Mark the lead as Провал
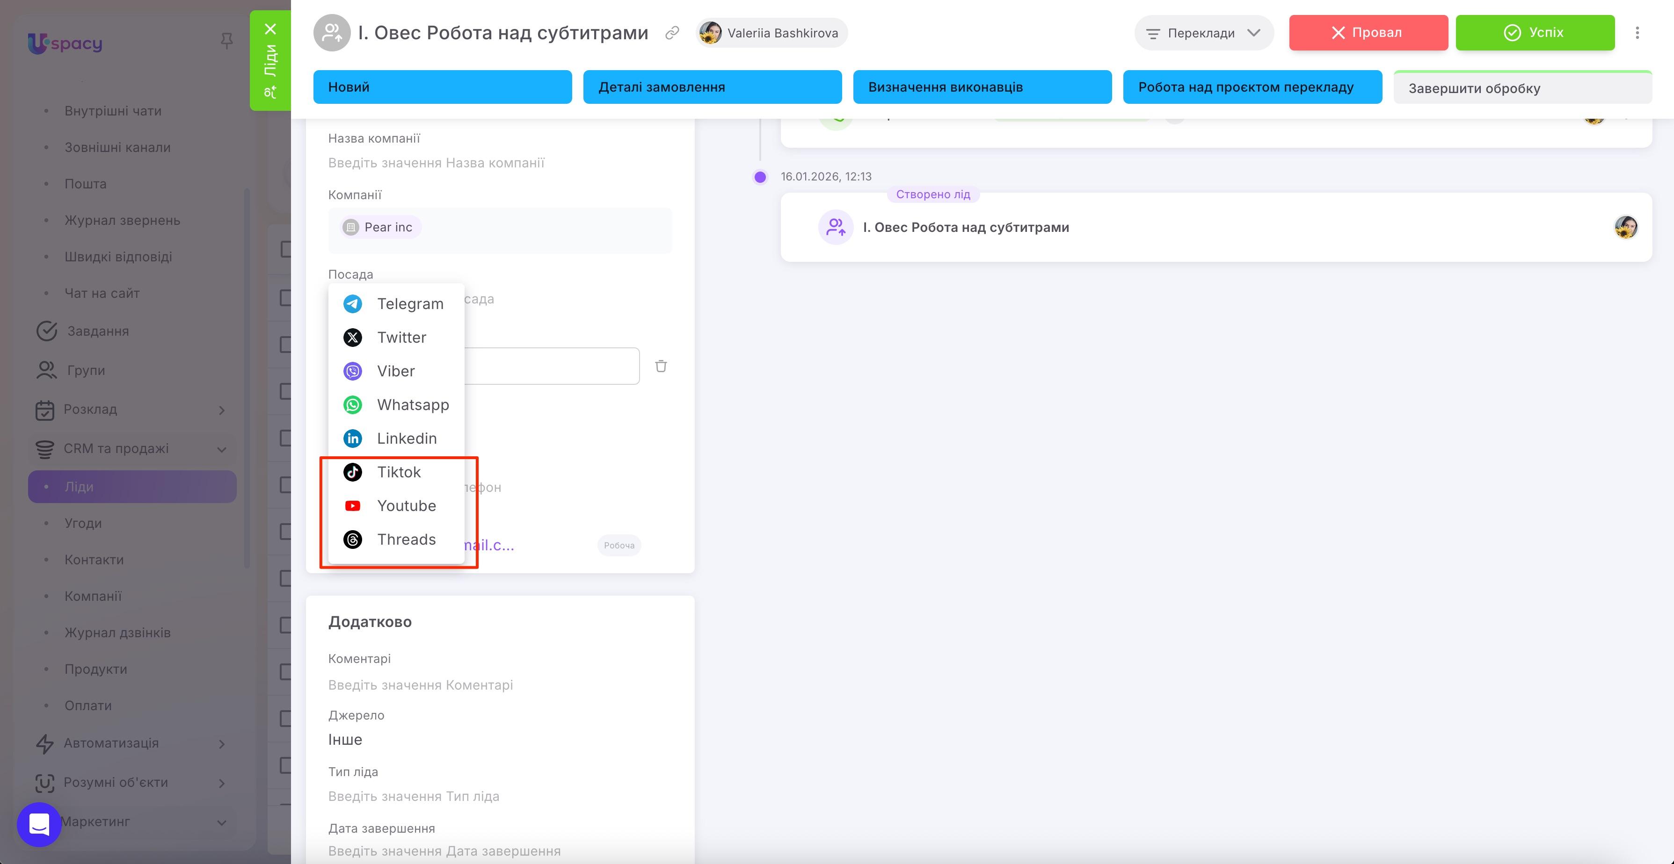The height and width of the screenshot is (864, 1674). pos(1368,32)
